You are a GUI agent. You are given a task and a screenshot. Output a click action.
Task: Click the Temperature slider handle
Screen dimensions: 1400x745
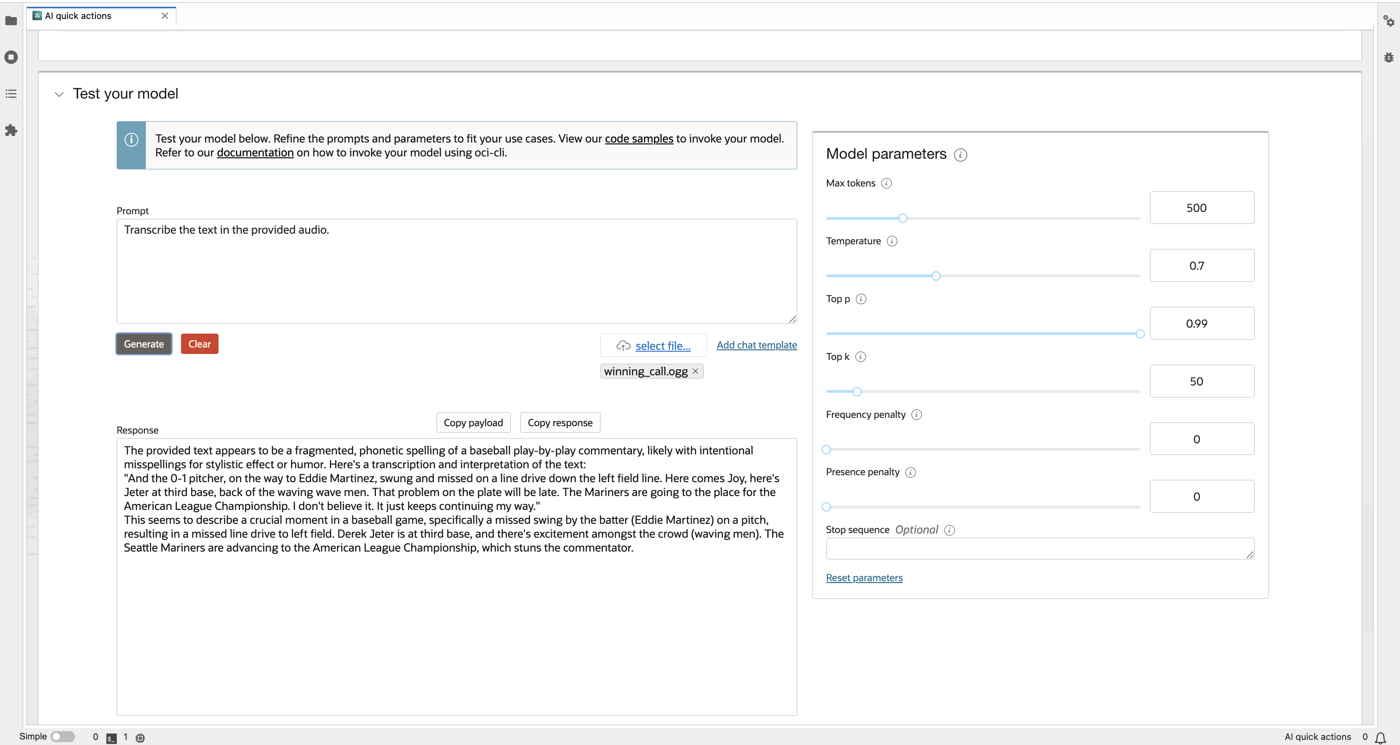tap(935, 276)
